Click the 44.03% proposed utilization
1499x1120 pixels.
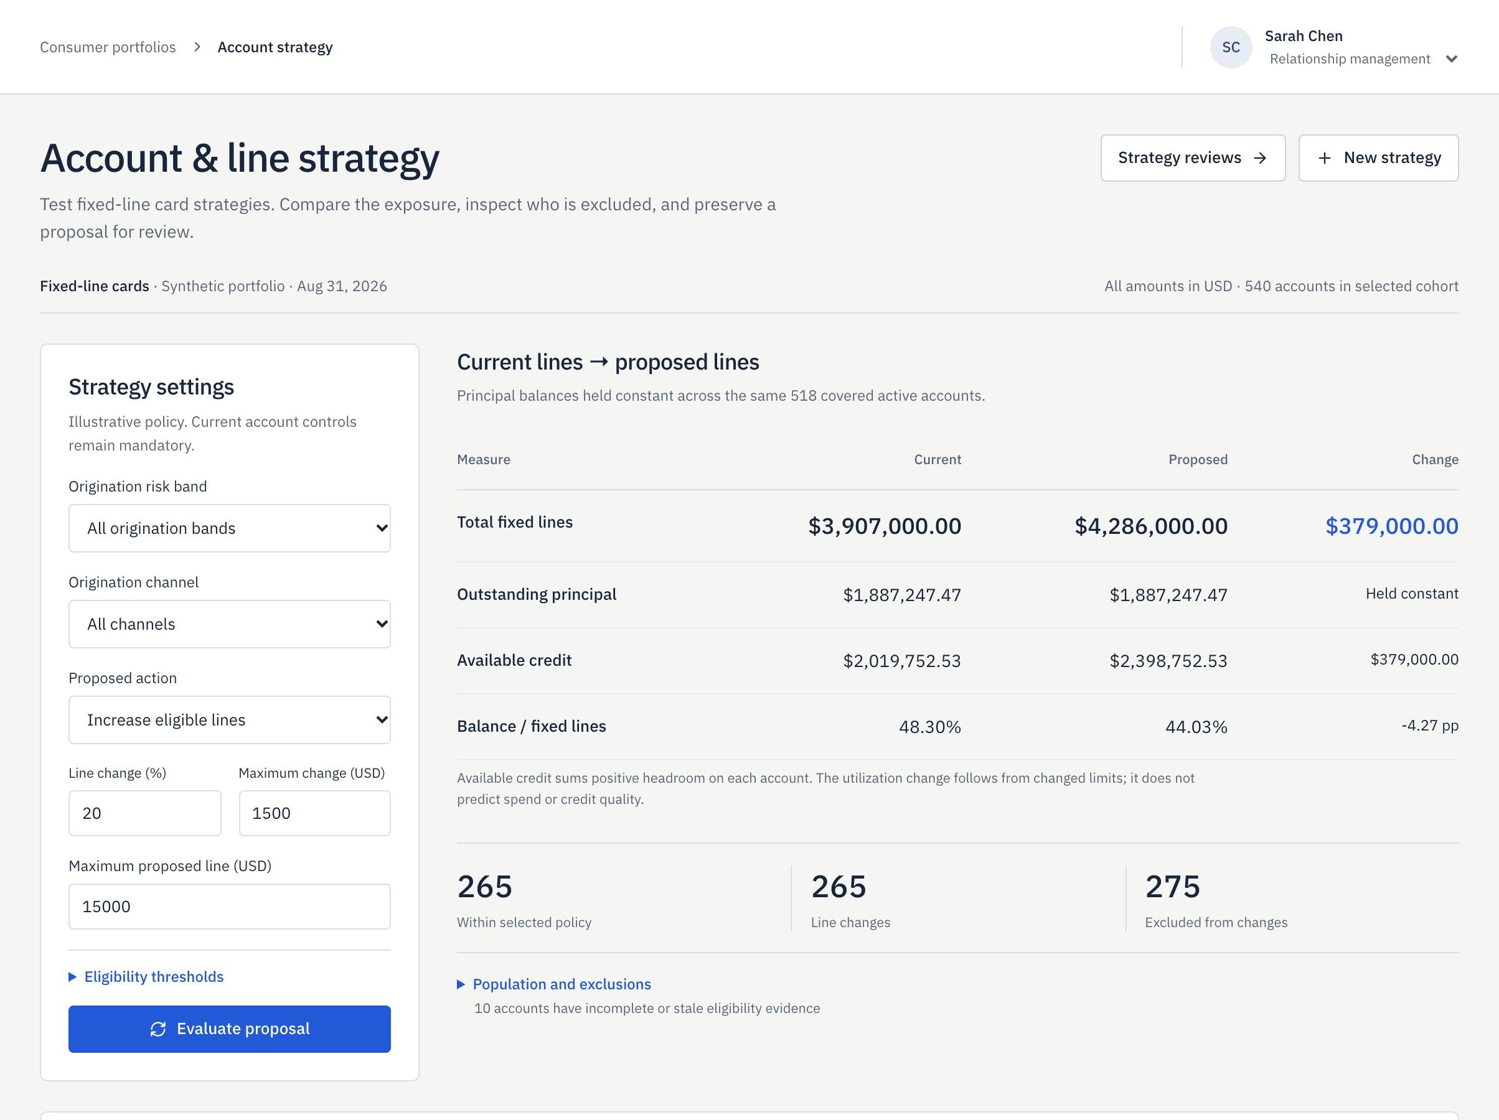pos(1196,727)
